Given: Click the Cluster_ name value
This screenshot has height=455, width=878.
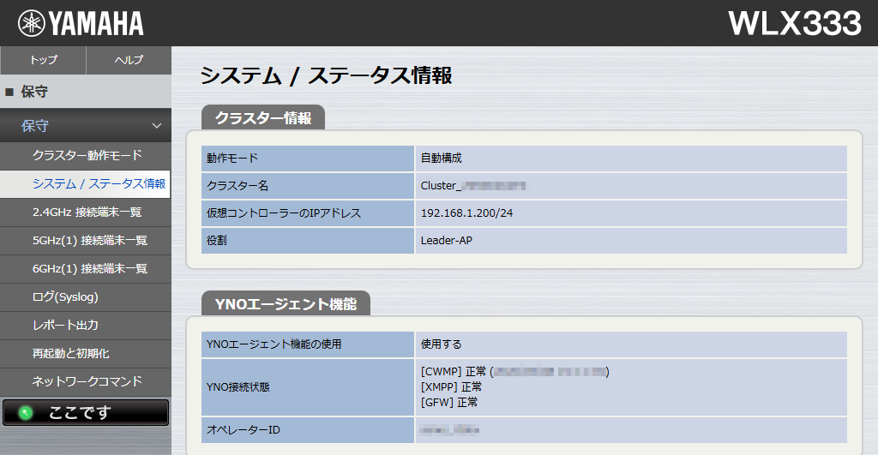Looking at the screenshot, I should pyautogui.click(x=473, y=186).
